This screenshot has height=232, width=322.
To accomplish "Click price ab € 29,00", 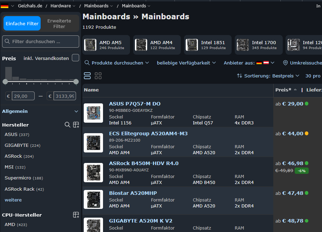I will click(x=289, y=104).
